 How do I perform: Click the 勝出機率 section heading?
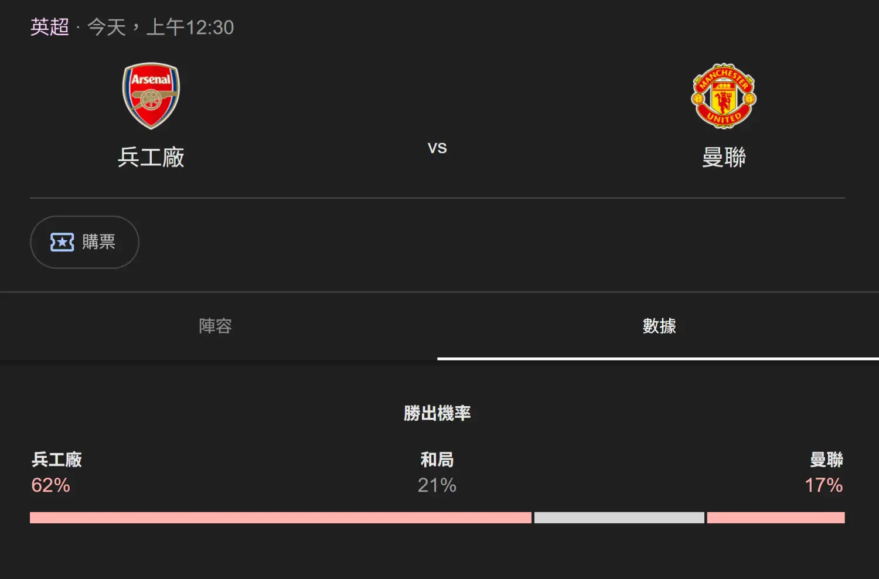click(437, 413)
